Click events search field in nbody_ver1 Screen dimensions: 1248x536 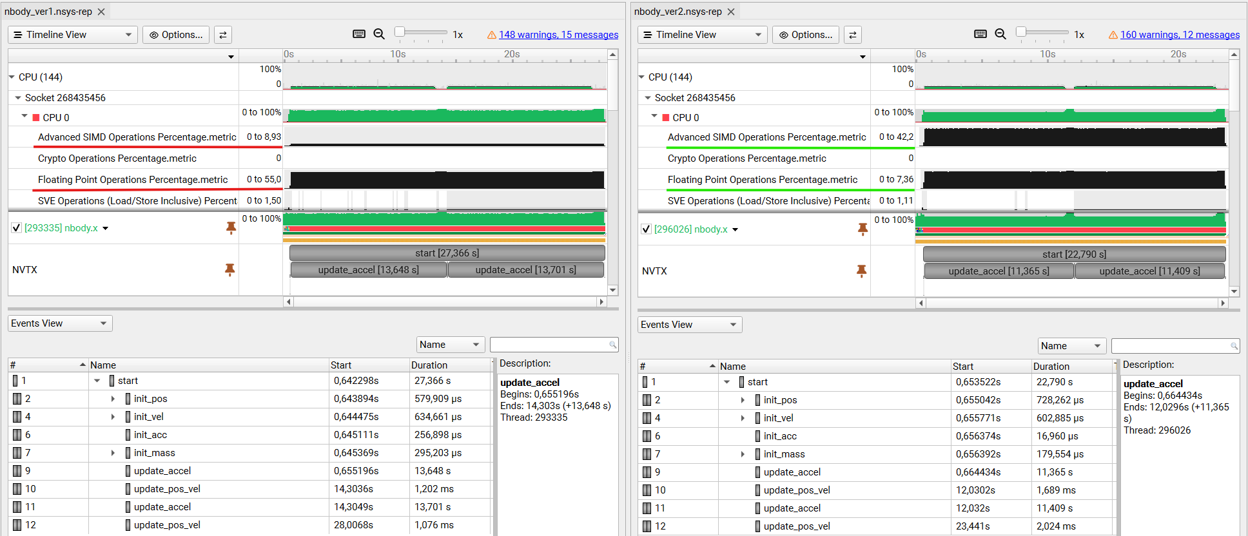point(554,345)
